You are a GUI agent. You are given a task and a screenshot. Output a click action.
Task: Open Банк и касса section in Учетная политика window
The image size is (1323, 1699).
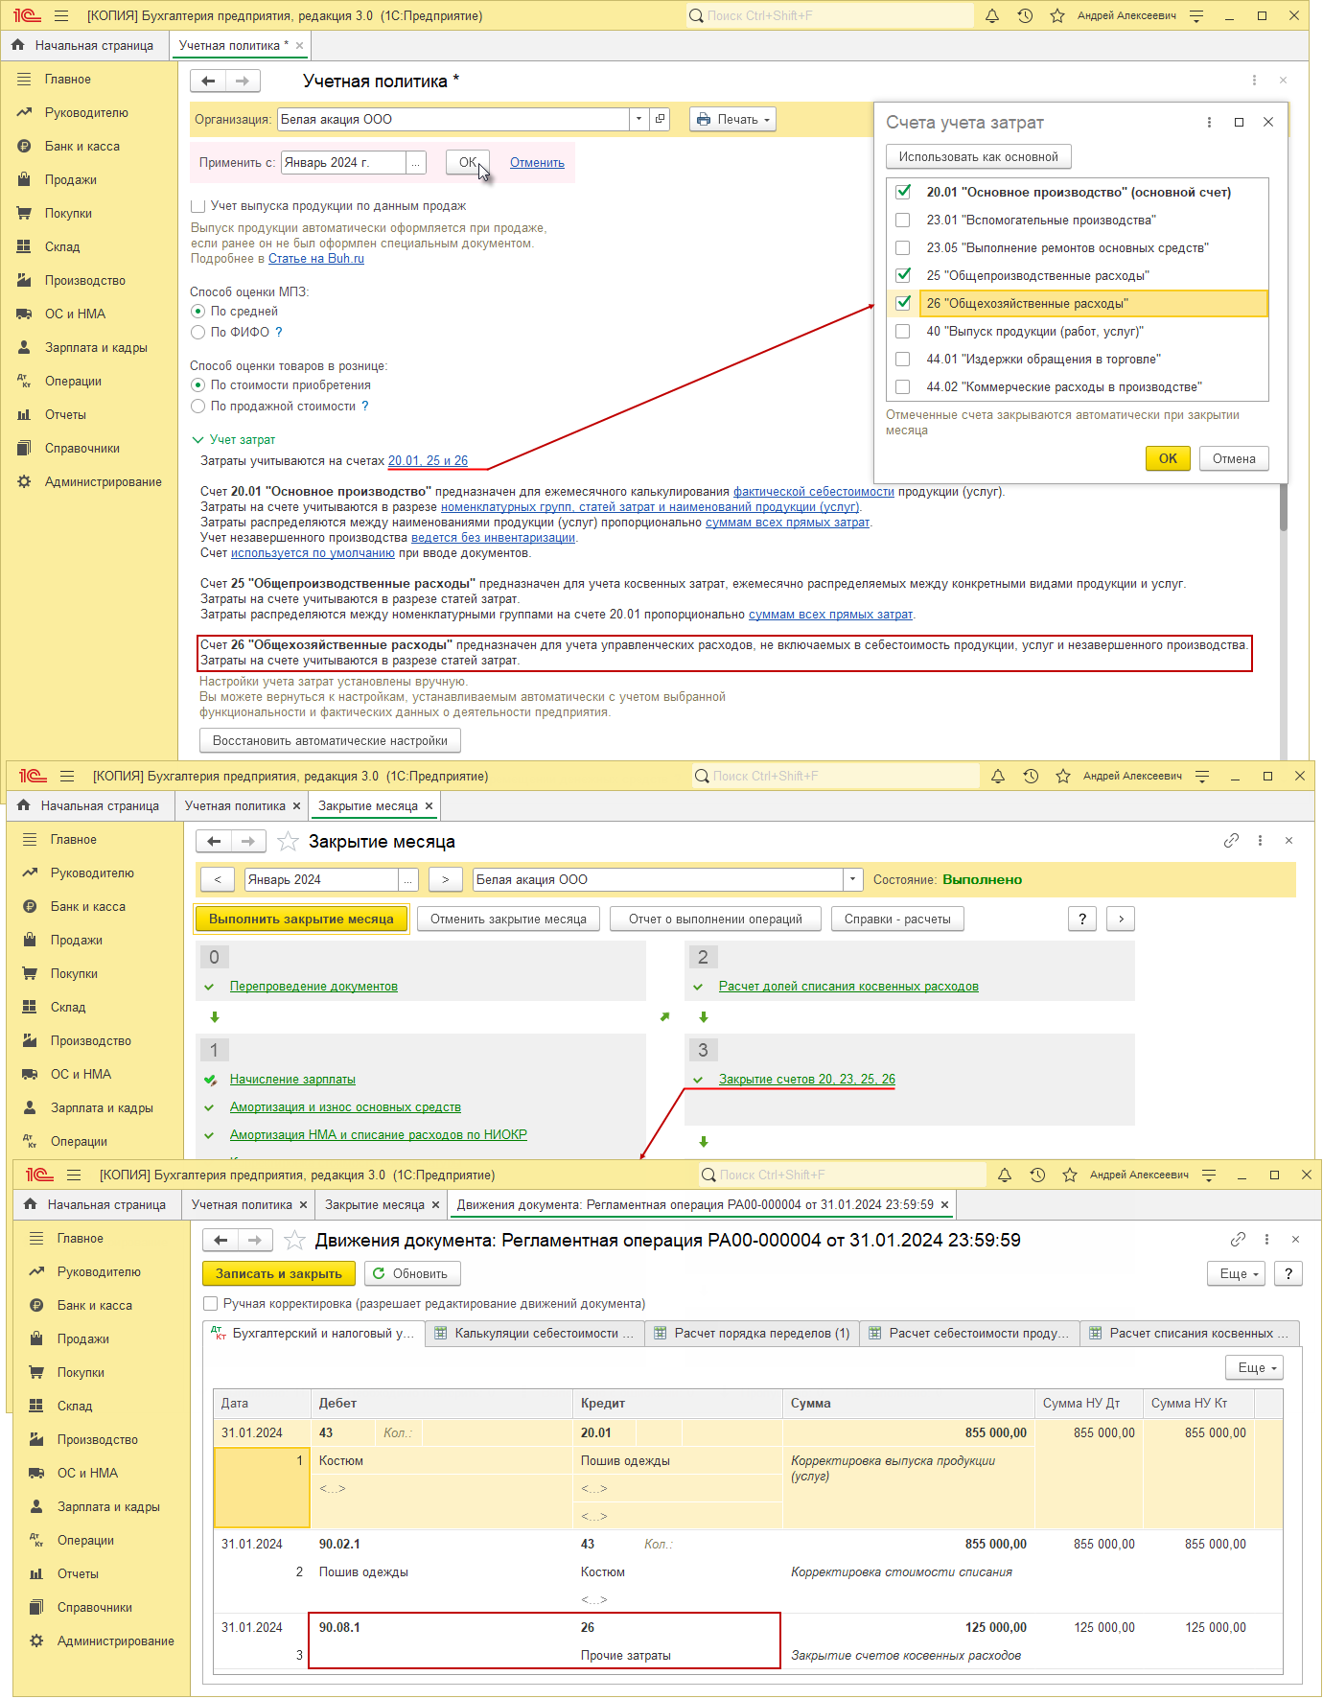pos(82,147)
